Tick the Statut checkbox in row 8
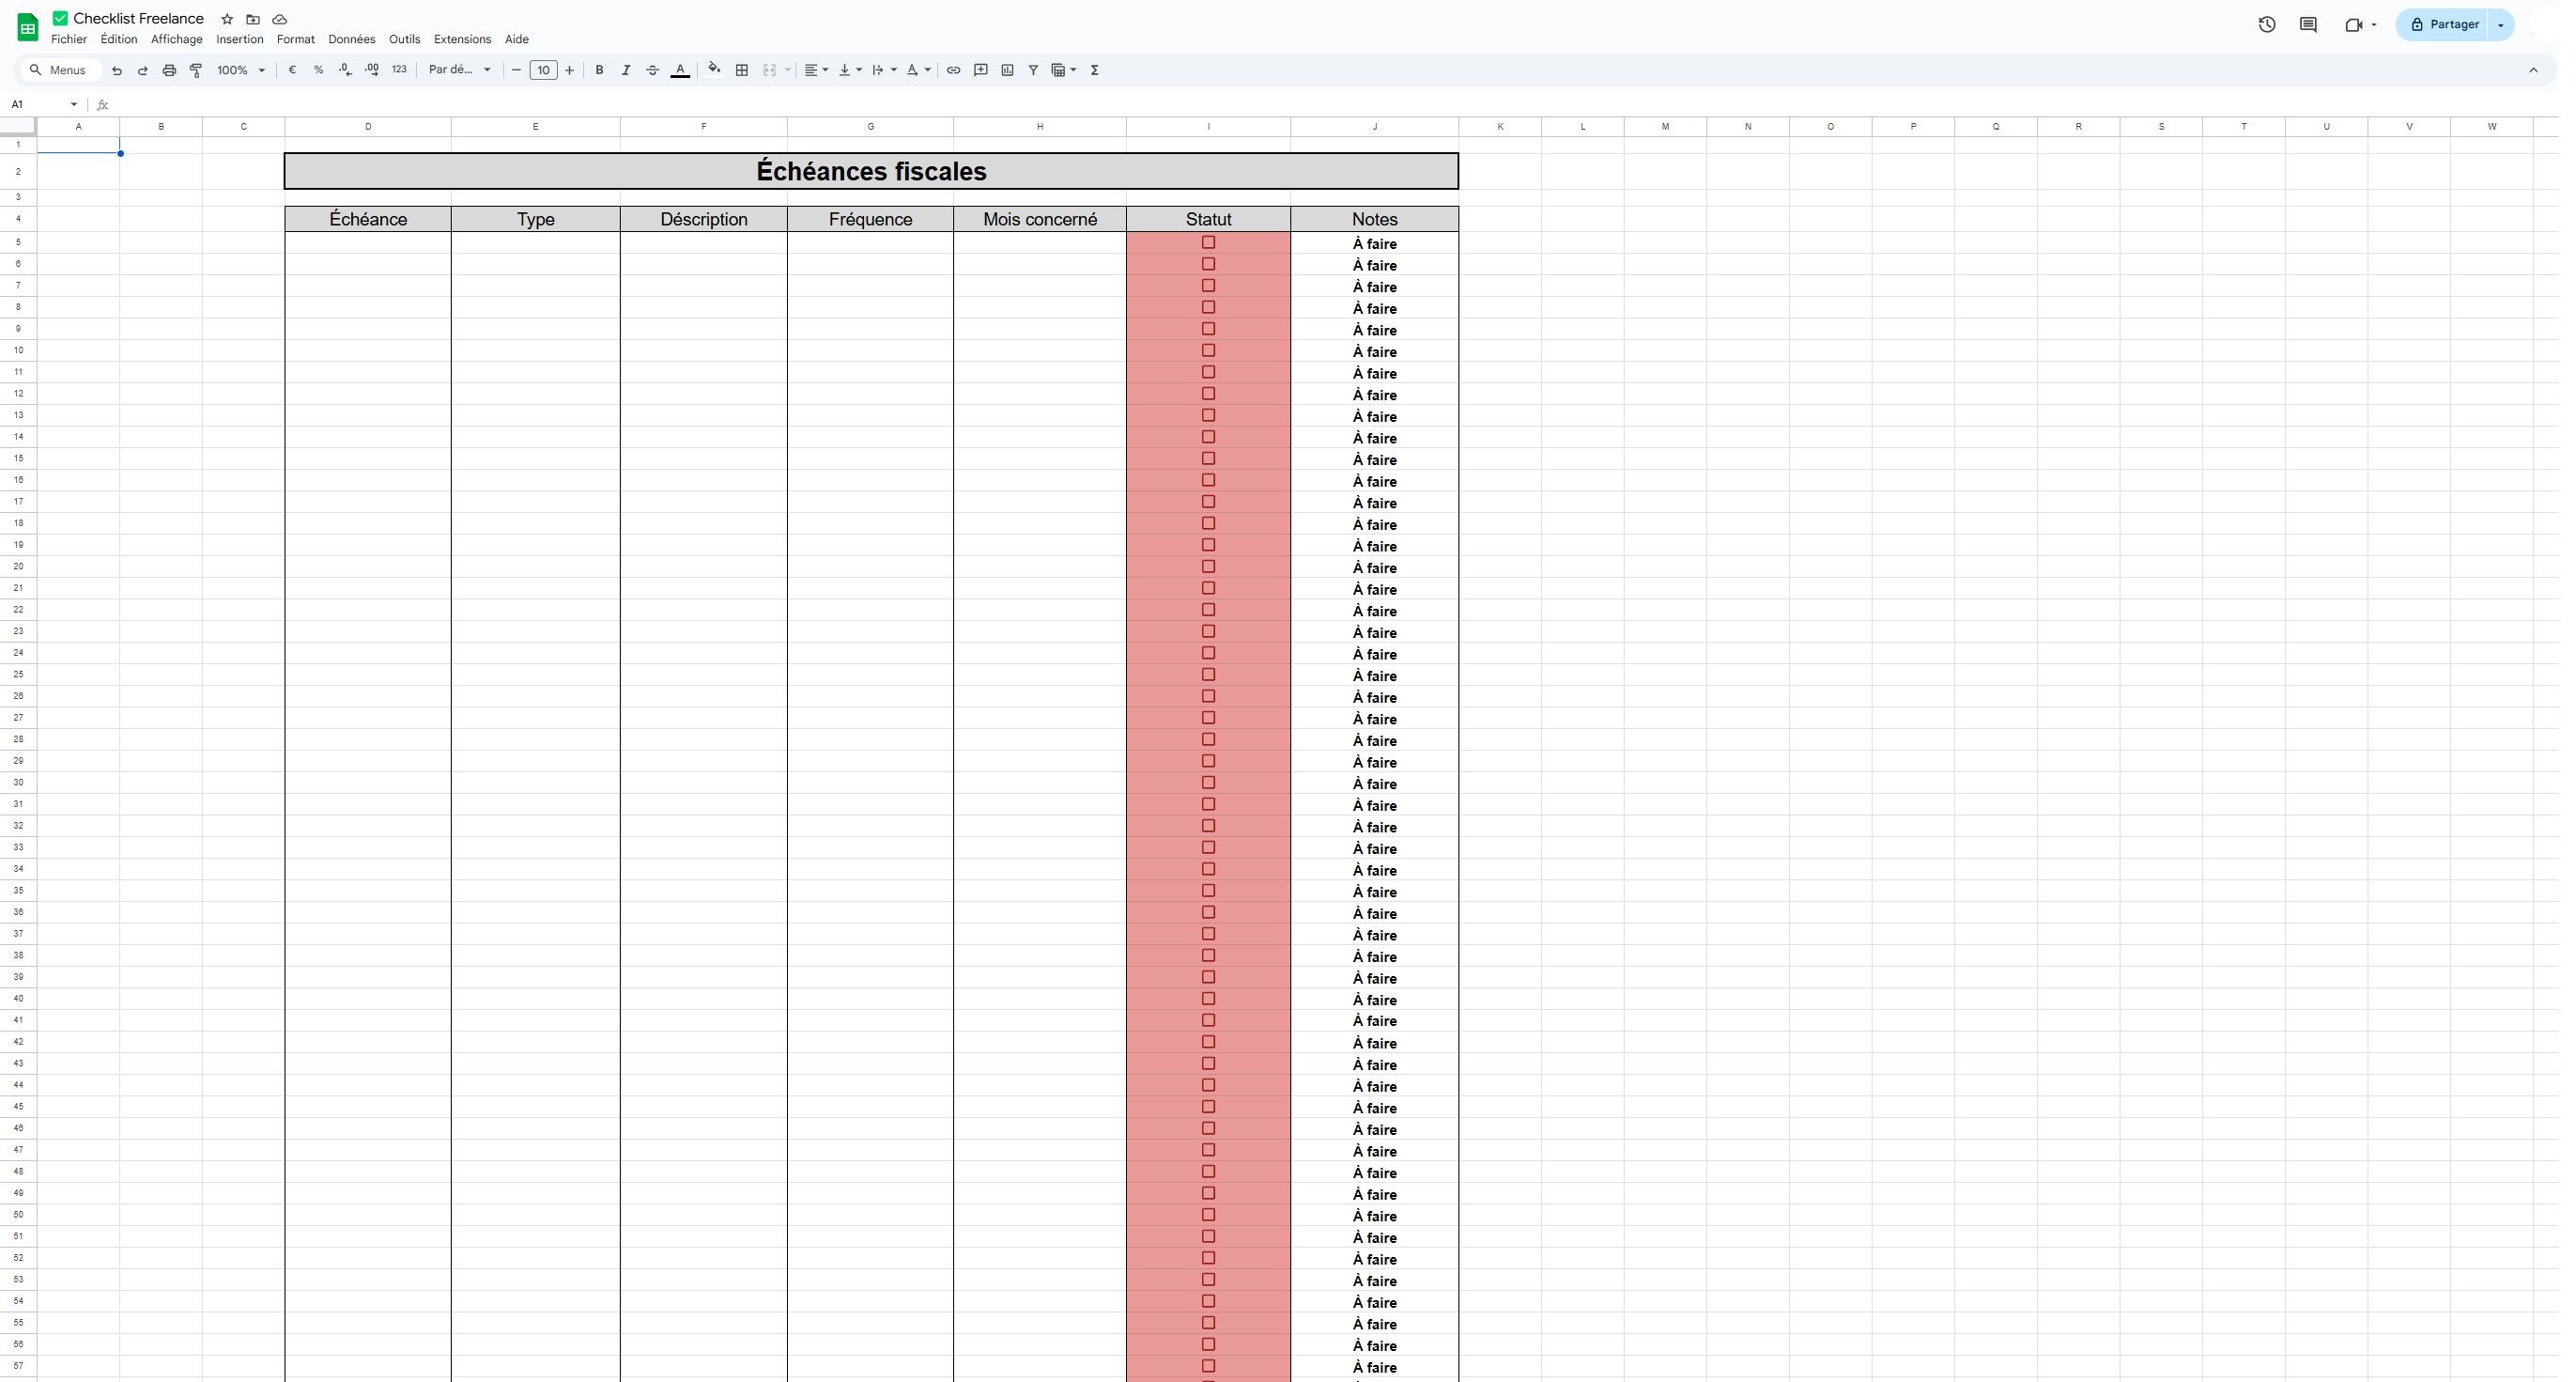This screenshot has height=1382, width=2576. click(1208, 307)
